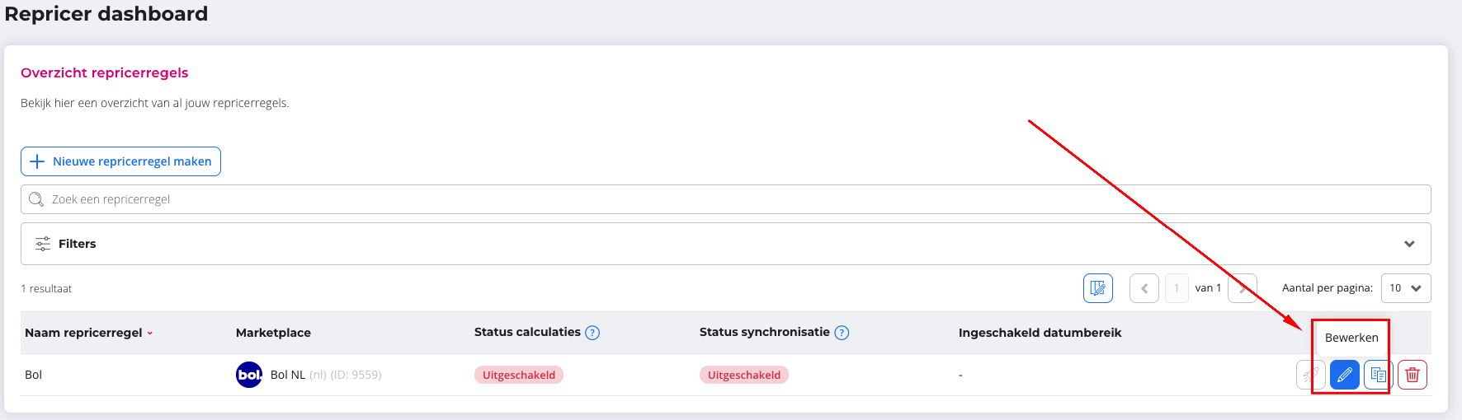Click the Bol marketplace logo
This screenshot has height=420, width=1462.
248,375
